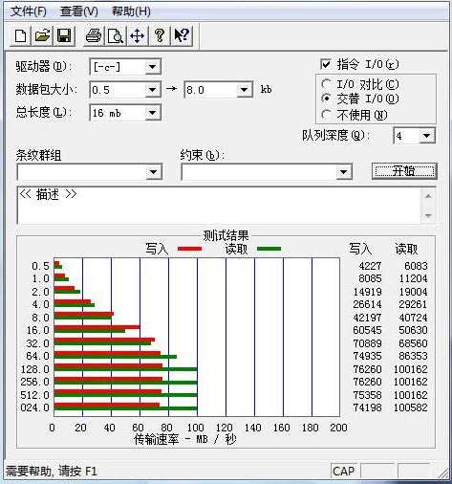Open the 帮助(H) menu

131,11
